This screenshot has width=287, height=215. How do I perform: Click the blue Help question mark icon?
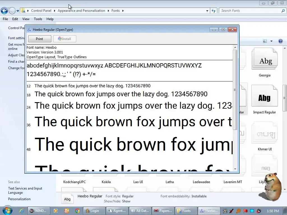pyautogui.click(x=280, y=41)
